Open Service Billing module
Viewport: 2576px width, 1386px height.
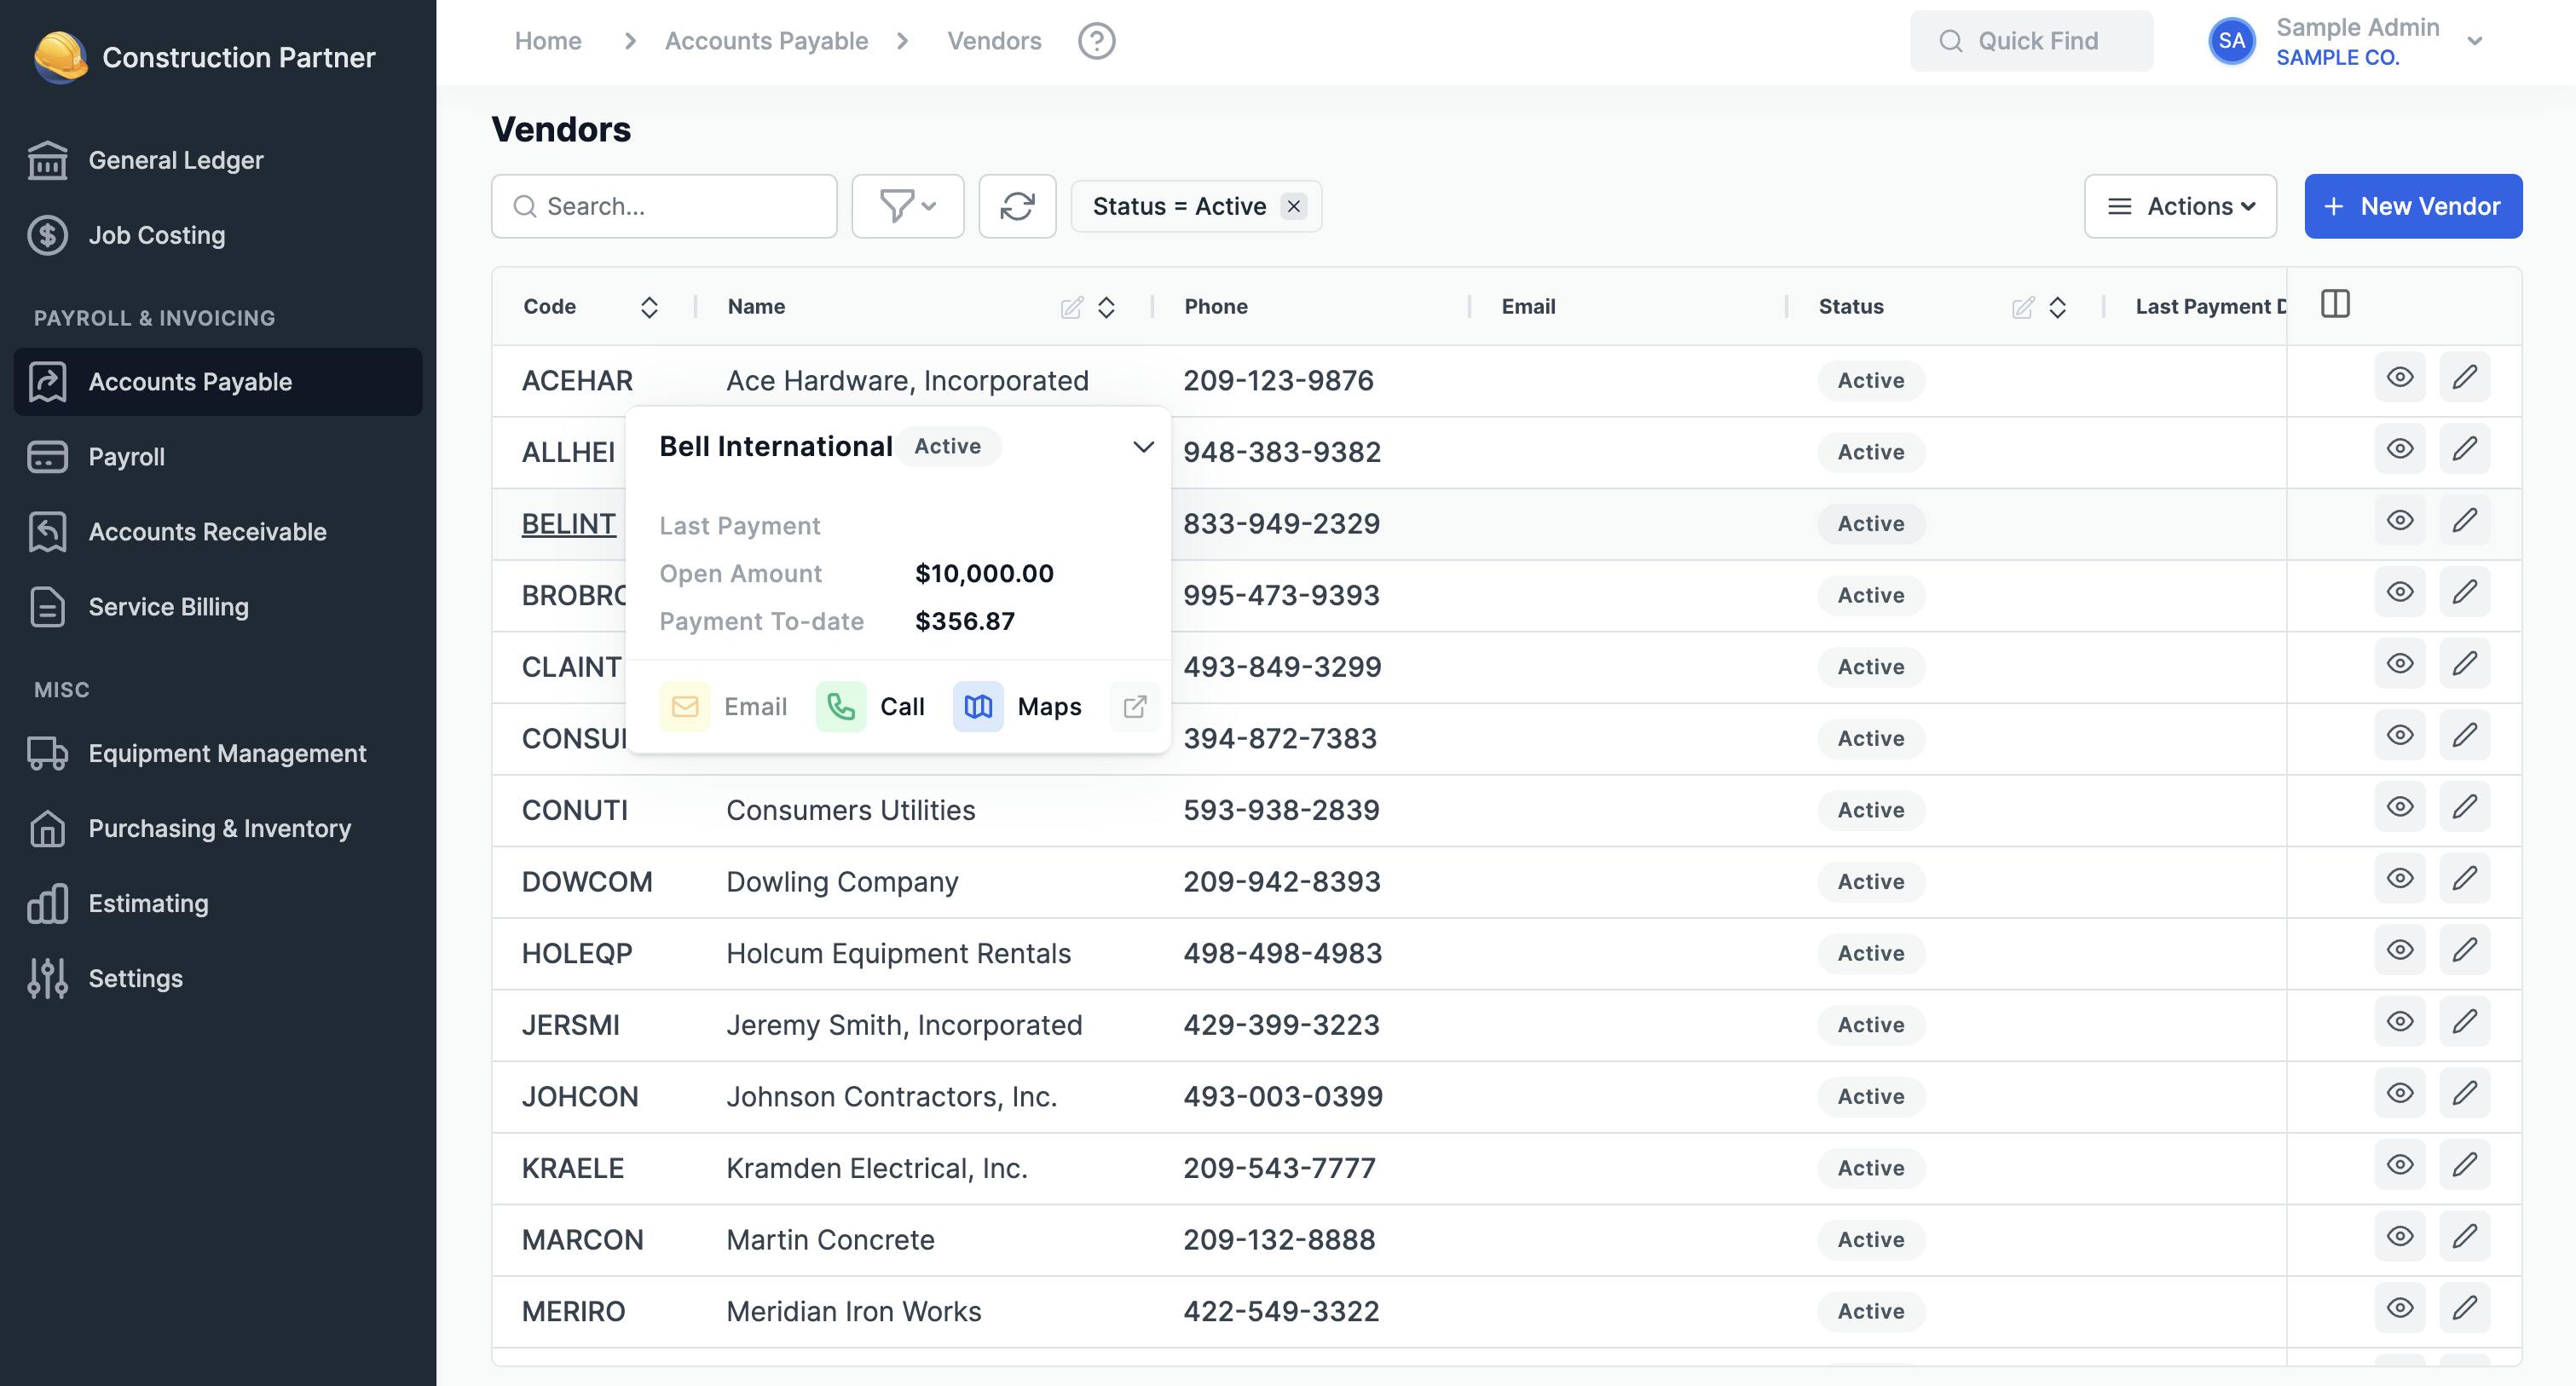pyautogui.click(x=218, y=607)
